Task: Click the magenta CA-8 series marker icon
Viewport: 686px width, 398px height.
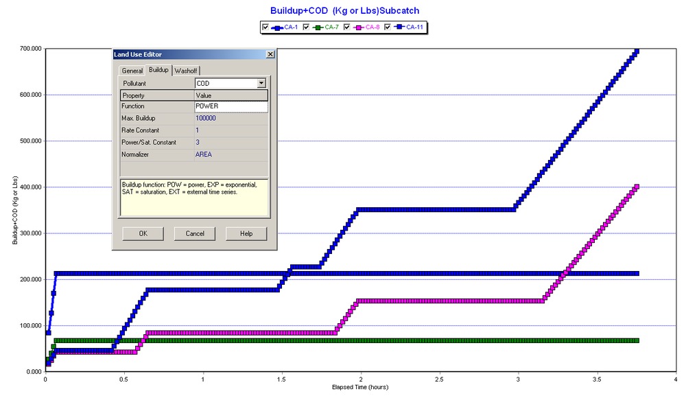Action: [358, 27]
